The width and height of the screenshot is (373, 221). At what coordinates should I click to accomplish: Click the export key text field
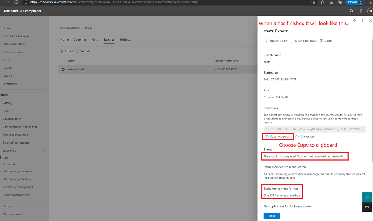tap(315, 129)
